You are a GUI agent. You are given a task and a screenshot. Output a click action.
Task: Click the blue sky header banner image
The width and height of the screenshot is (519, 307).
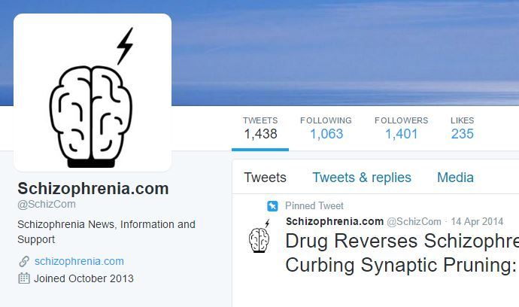tap(344, 53)
